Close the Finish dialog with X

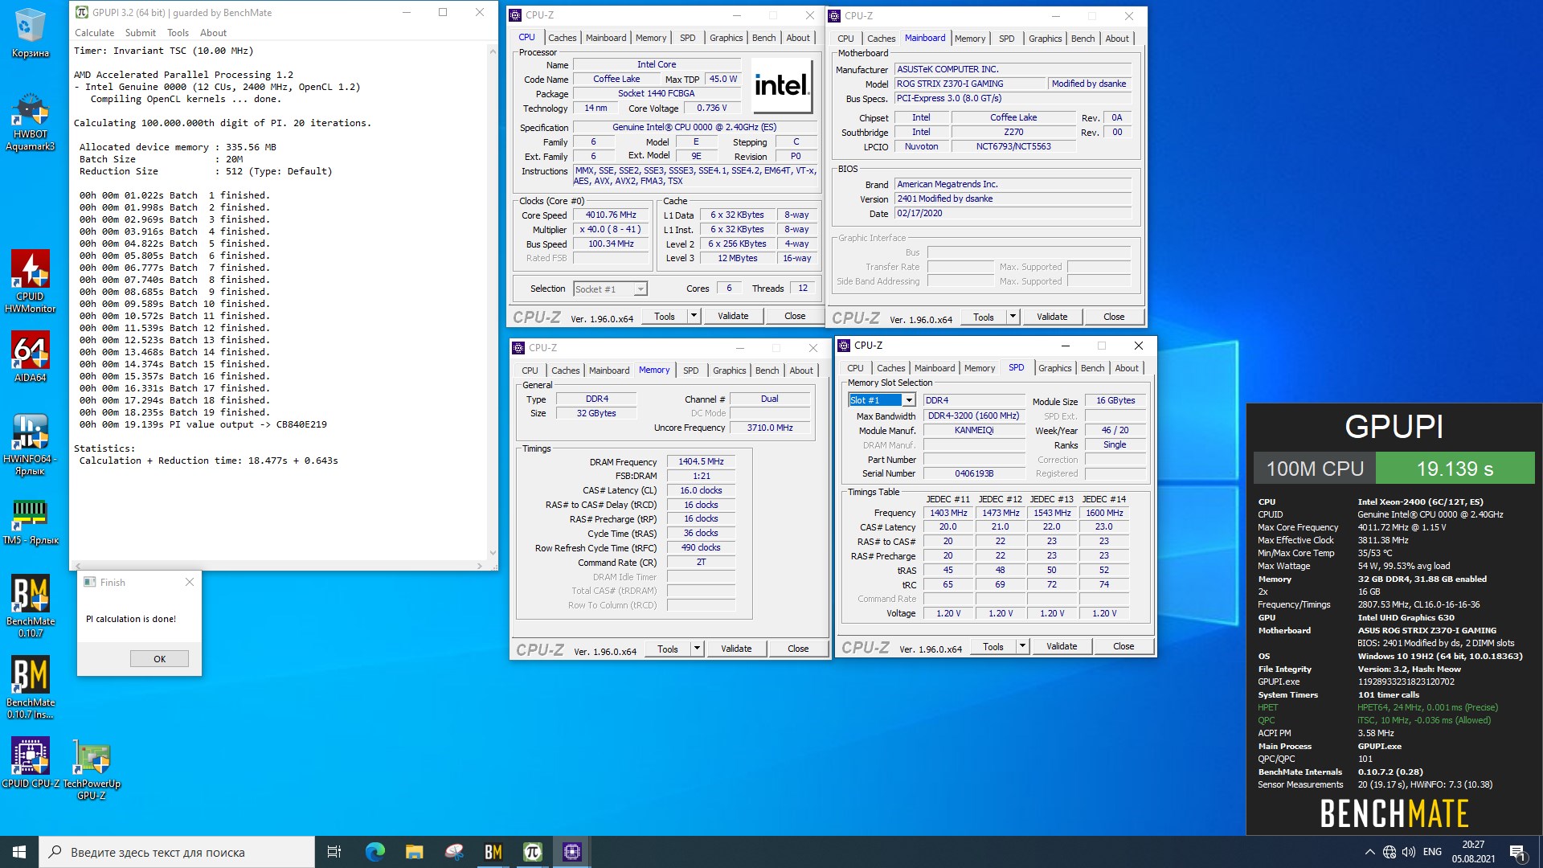click(190, 583)
